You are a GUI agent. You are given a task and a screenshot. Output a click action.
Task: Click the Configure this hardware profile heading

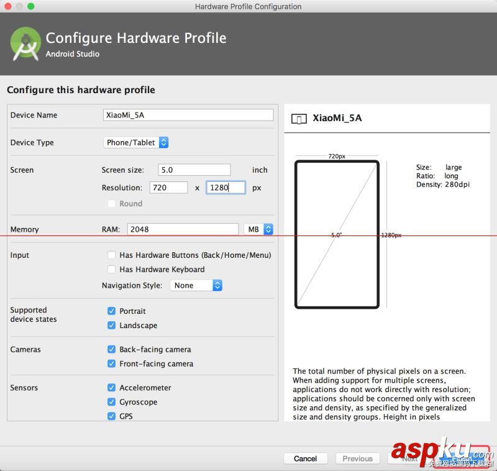(x=81, y=90)
